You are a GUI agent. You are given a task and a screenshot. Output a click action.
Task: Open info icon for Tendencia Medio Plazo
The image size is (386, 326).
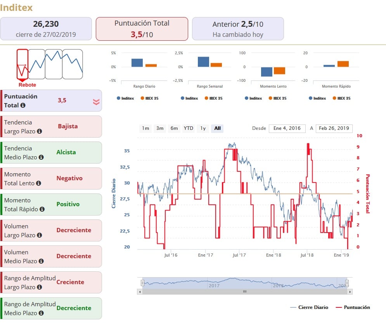[41, 157]
